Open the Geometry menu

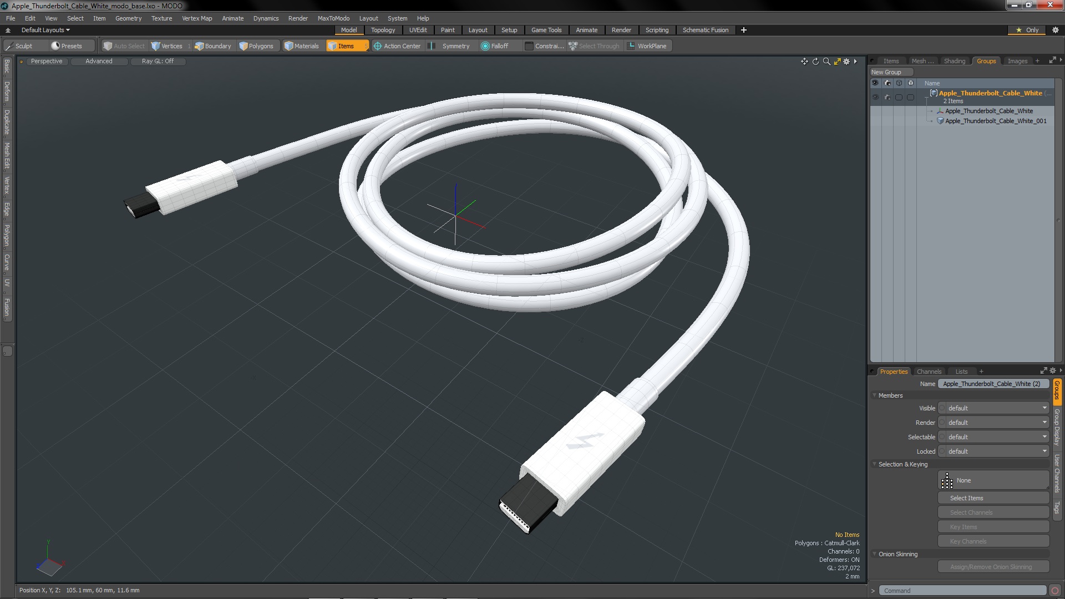pos(128,18)
